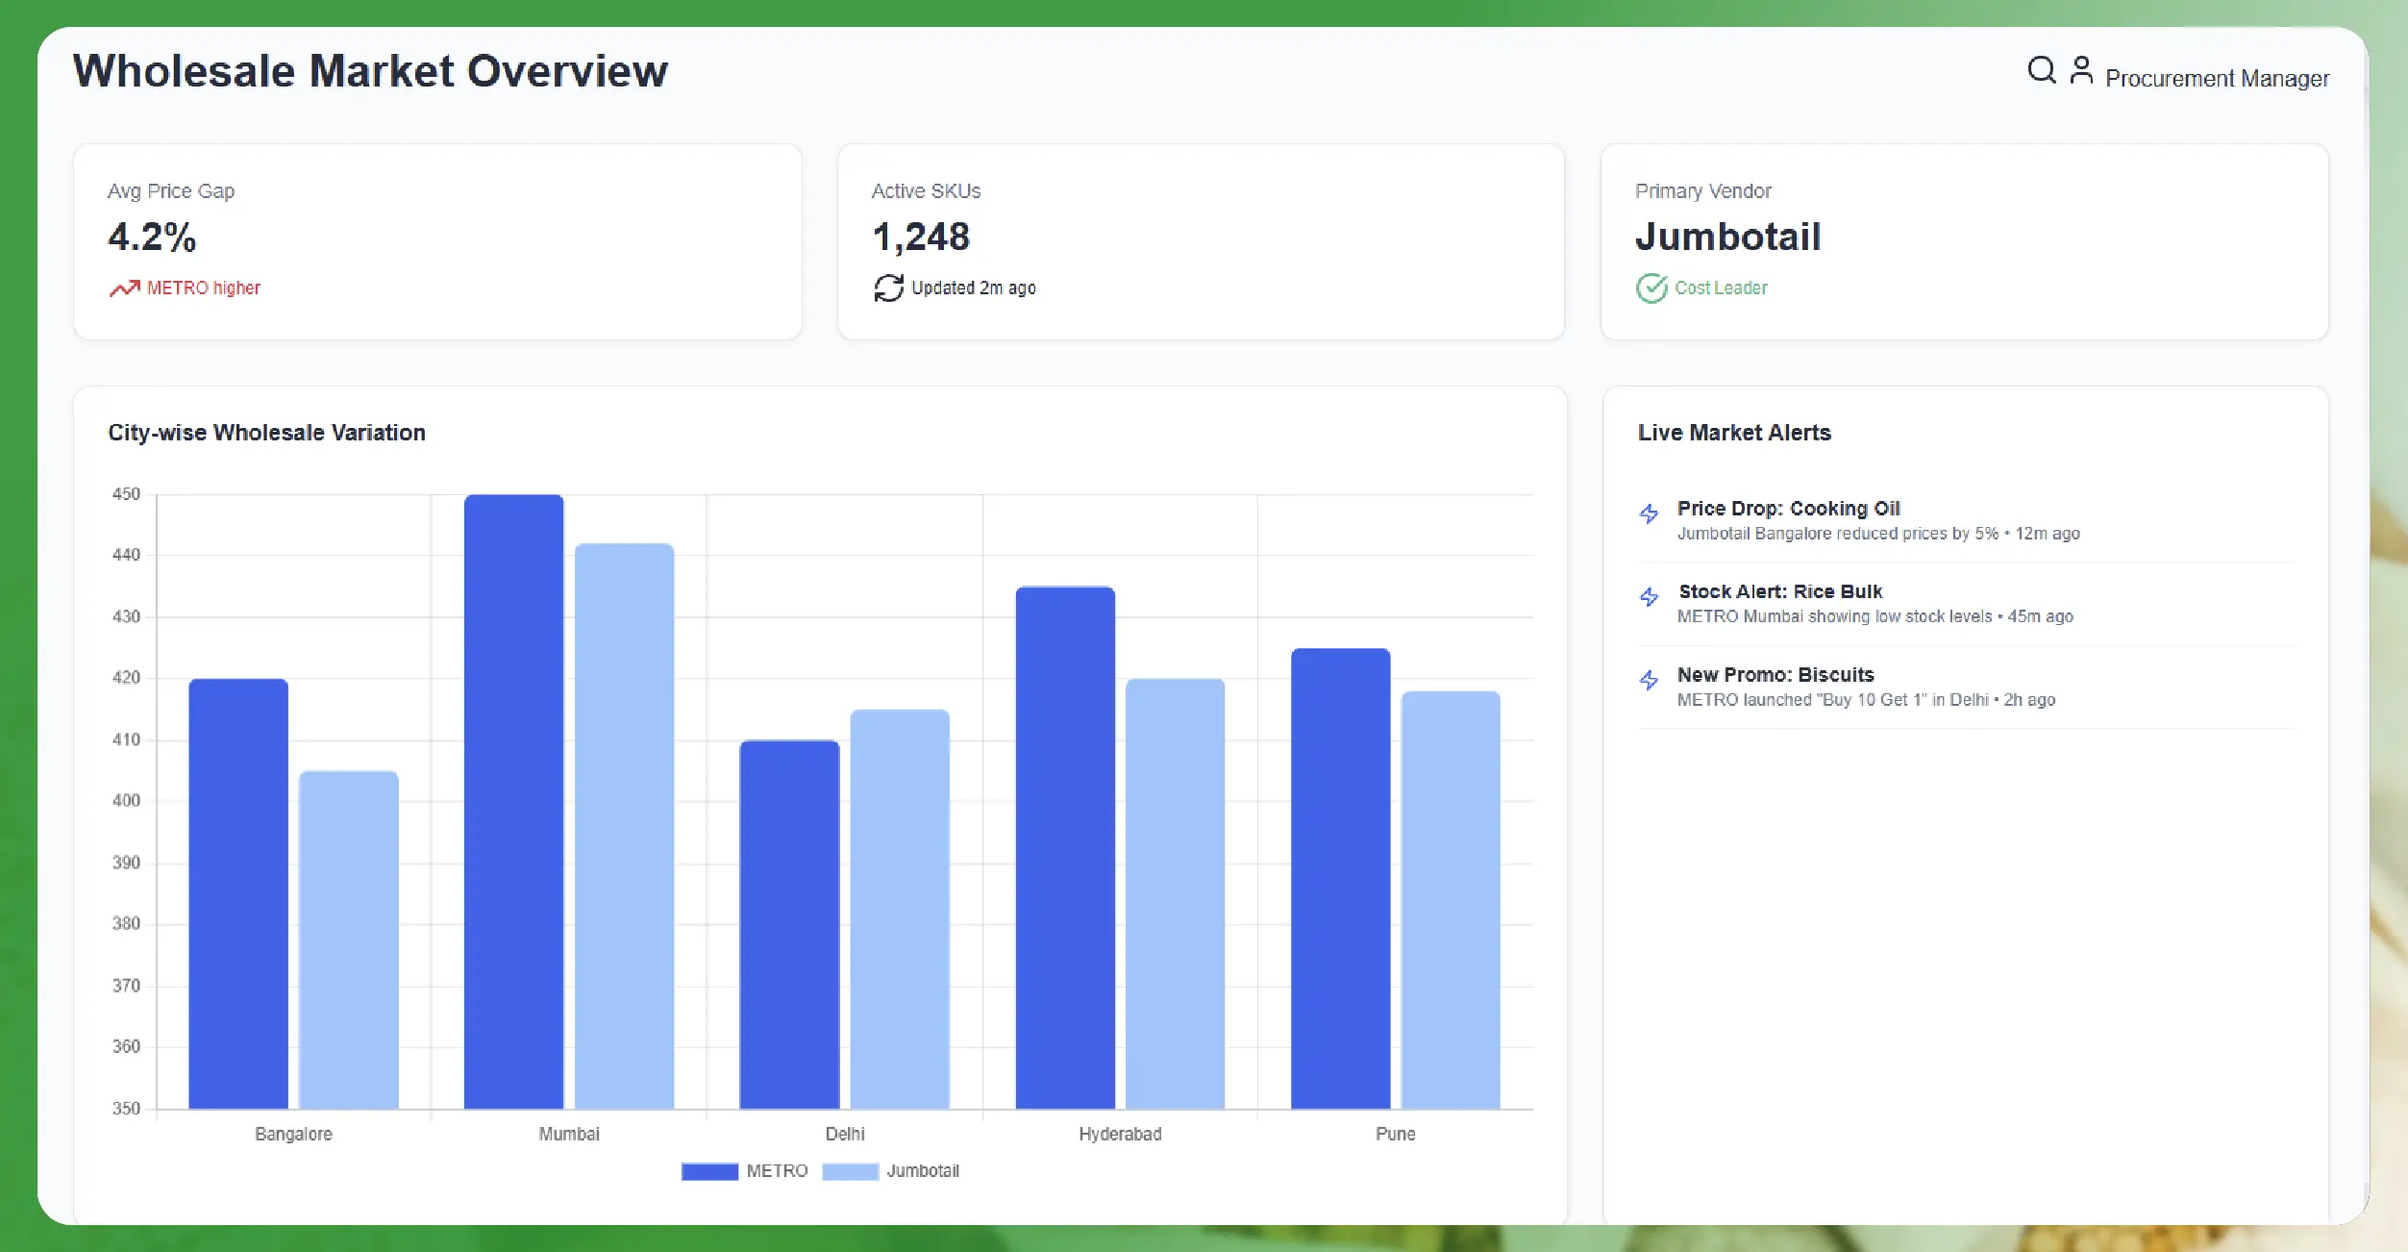Click the Mumbai METRO bar

(x=513, y=800)
